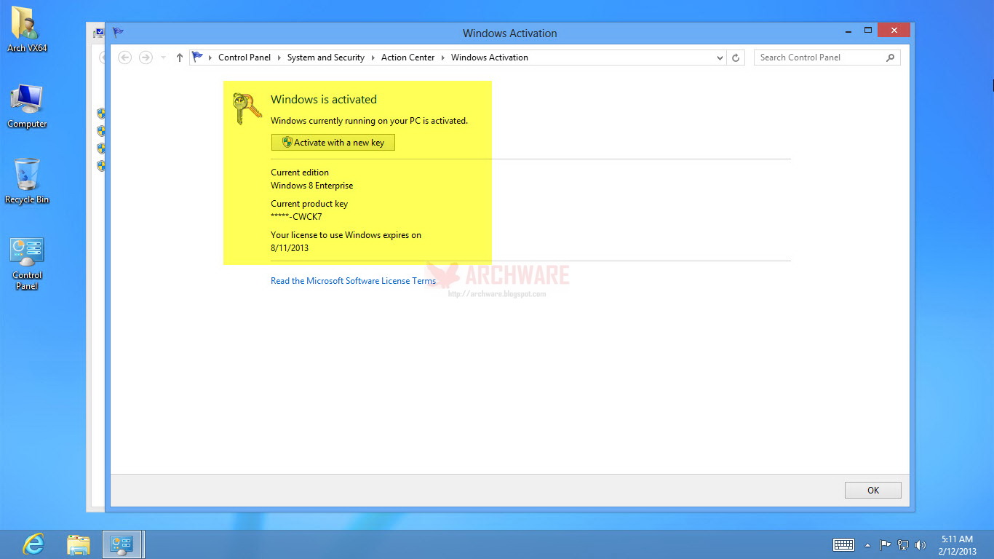Expand the arrow after Action Center breadcrumb
Image resolution: width=994 pixels, height=559 pixels.
click(443, 58)
